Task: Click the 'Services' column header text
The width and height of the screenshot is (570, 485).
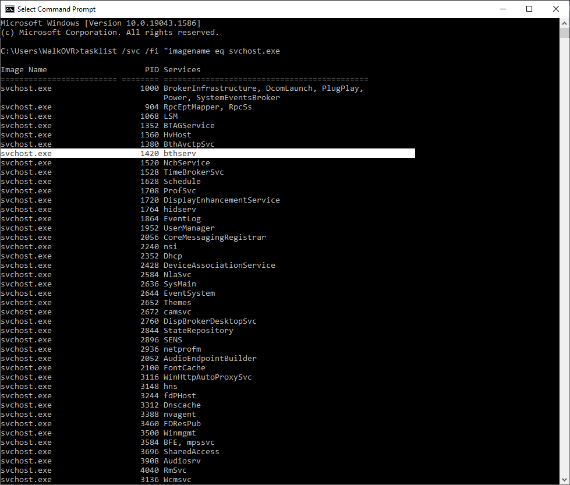Action: [x=182, y=70]
